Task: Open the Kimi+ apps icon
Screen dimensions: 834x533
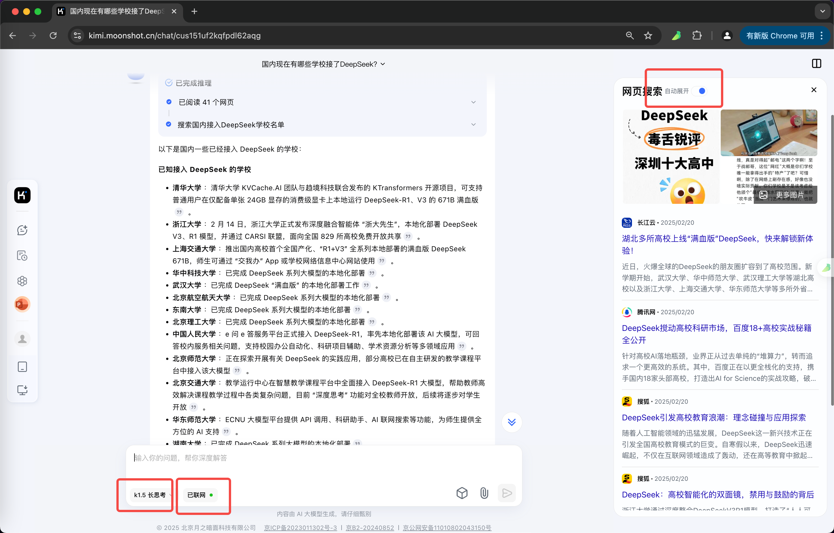Action: [22, 281]
